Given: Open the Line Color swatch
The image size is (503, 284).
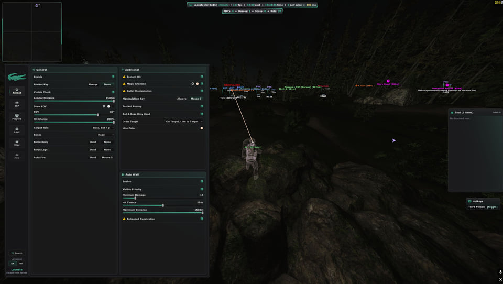Looking at the screenshot, I should pos(202,128).
